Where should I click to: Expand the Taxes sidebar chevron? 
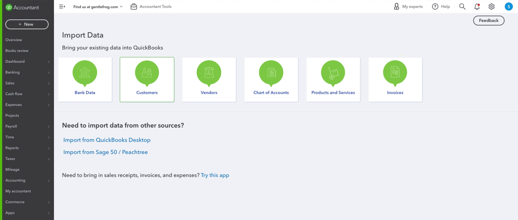(x=49, y=159)
